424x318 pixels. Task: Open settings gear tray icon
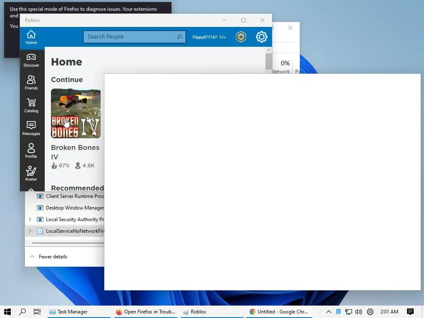[370, 312]
